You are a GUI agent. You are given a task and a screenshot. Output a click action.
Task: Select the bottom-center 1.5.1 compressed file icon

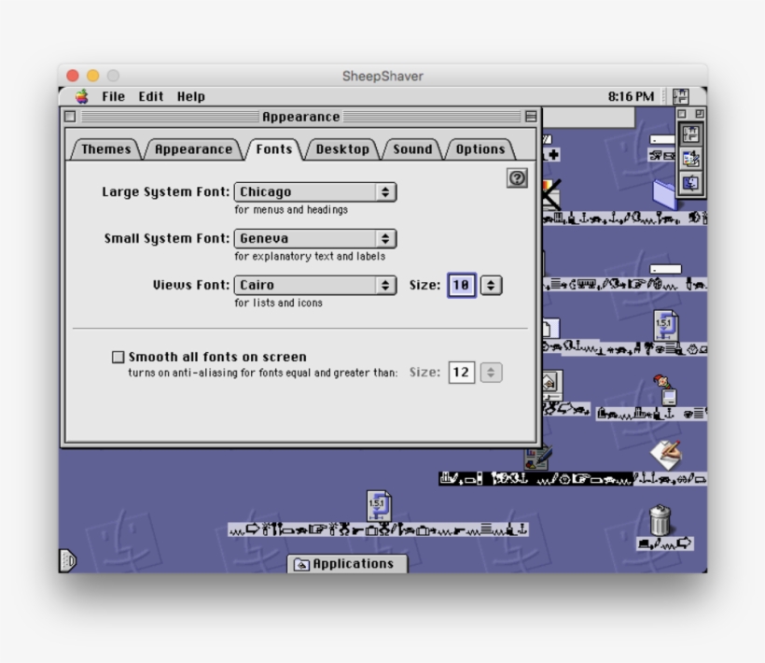(x=379, y=506)
